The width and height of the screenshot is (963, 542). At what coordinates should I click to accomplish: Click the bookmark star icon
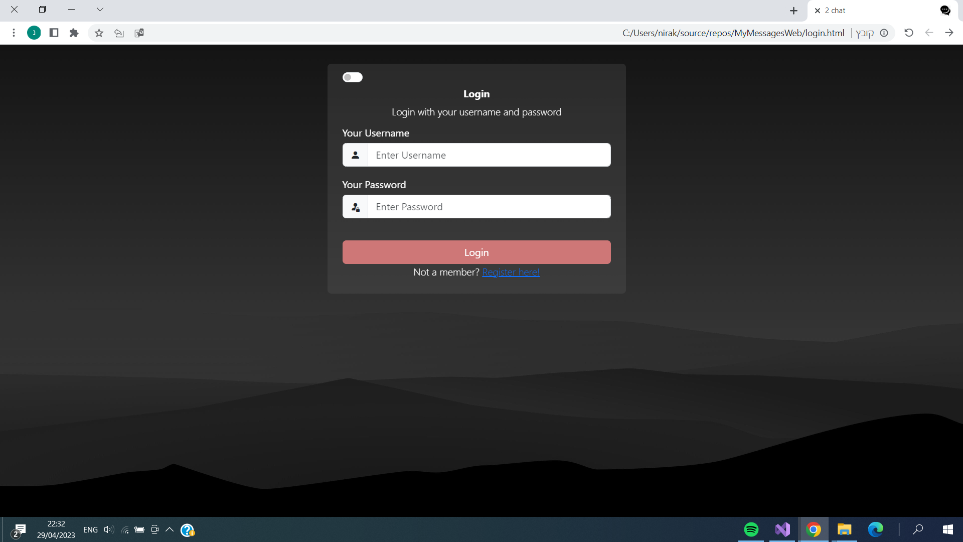99,33
